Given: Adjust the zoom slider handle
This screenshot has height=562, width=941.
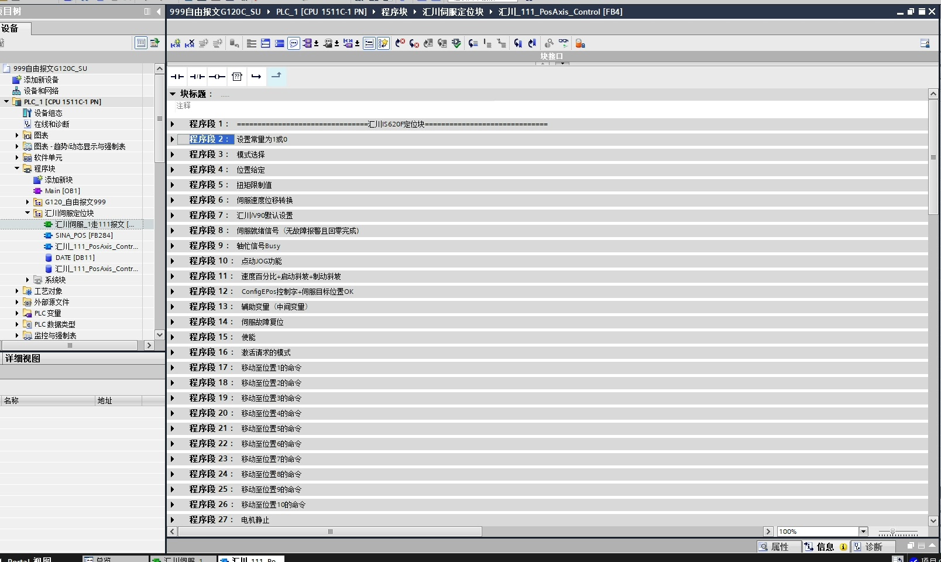Looking at the screenshot, I should pos(892,532).
